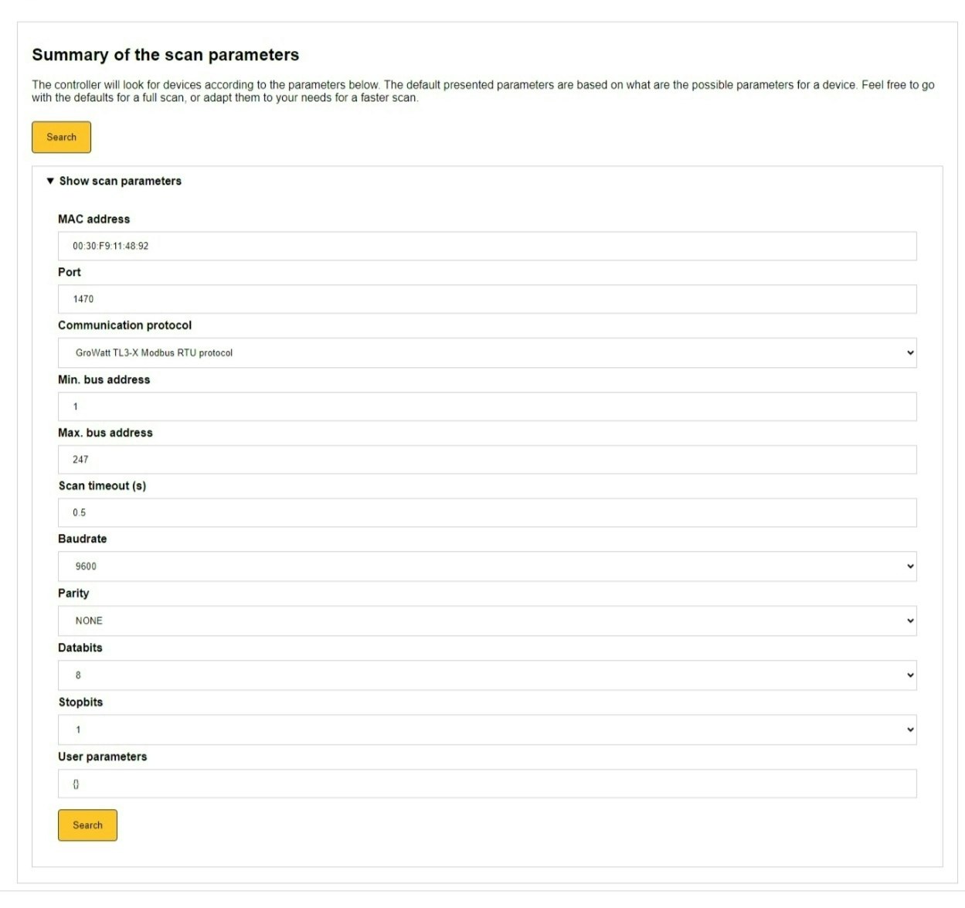Click the User parameters input field
The width and height of the screenshot is (965, 908).
[487, 784]
